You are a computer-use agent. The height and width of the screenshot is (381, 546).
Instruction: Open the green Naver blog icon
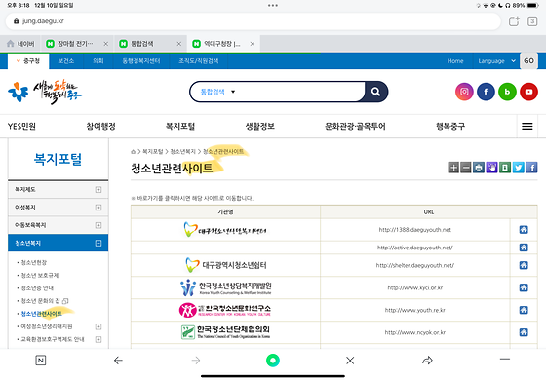(x=507, y=92)
